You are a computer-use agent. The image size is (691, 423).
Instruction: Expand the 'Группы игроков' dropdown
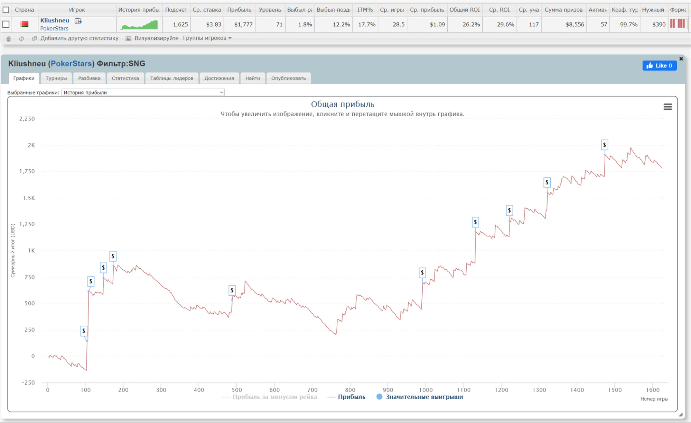207,38
